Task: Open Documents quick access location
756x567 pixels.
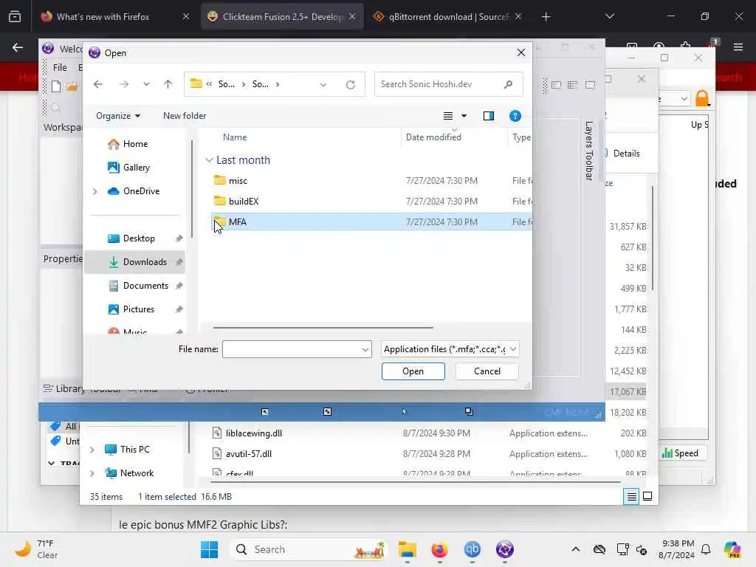Action: (x=138, y=286)
